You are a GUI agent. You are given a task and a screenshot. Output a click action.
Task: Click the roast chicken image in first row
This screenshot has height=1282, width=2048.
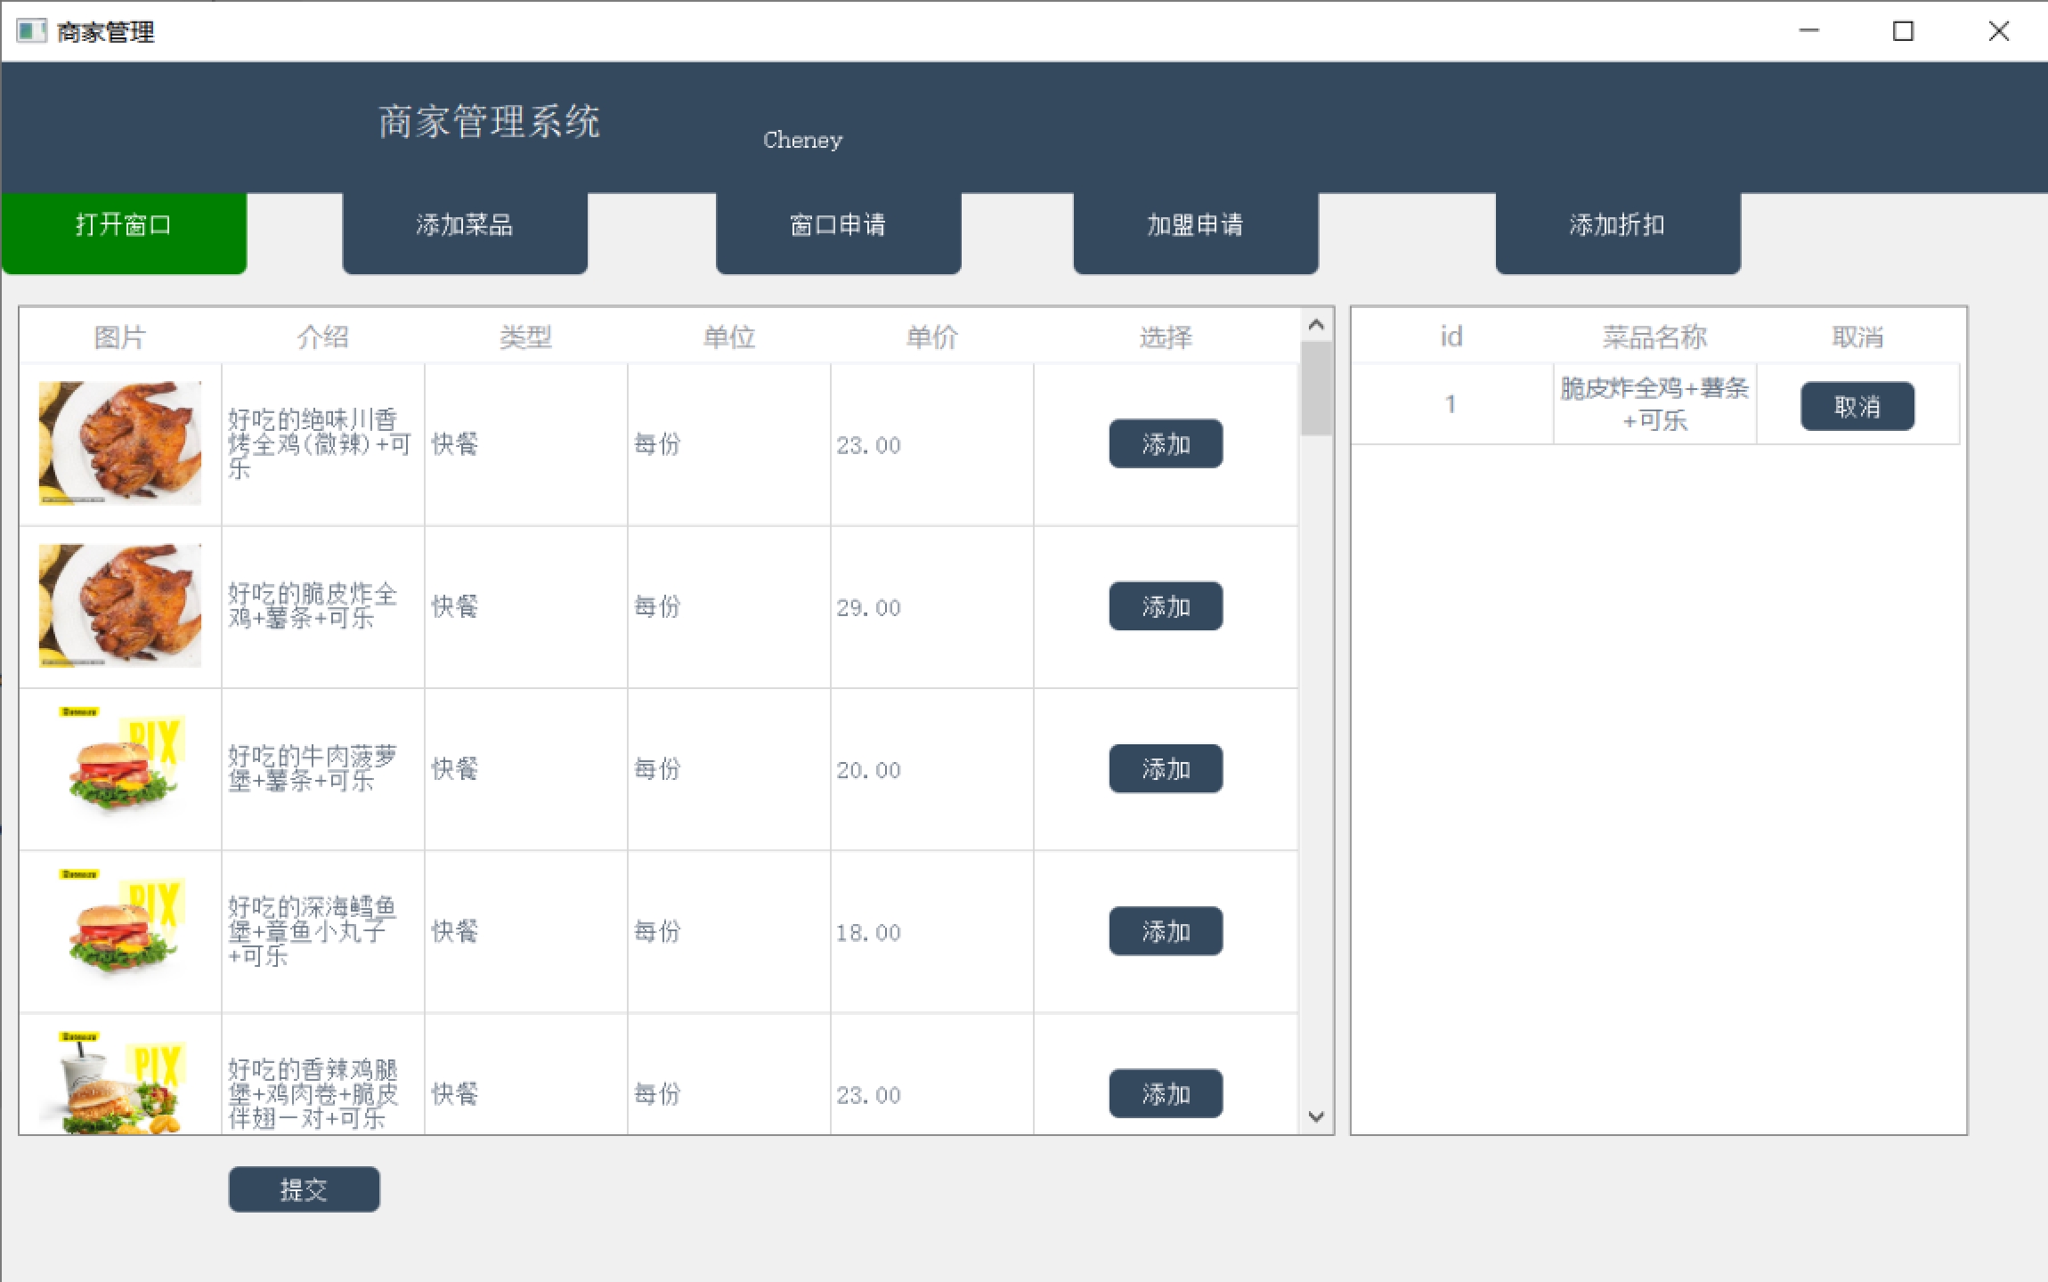120,443
